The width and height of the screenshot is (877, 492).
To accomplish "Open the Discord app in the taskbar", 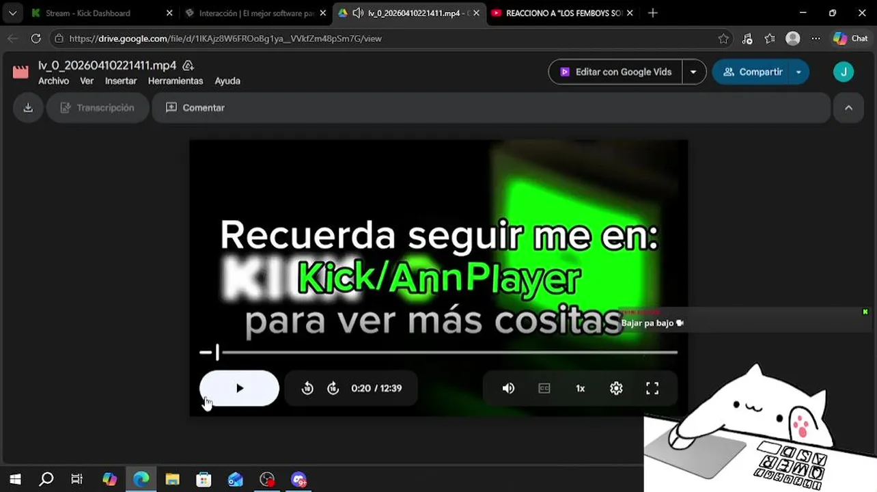I will tap(298, 480).
